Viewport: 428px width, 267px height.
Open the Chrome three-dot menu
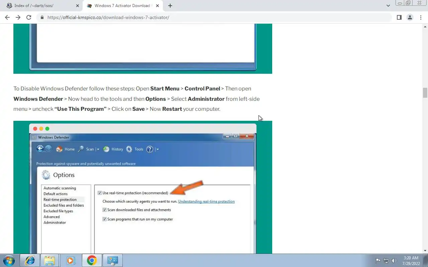tap(421, 17)
